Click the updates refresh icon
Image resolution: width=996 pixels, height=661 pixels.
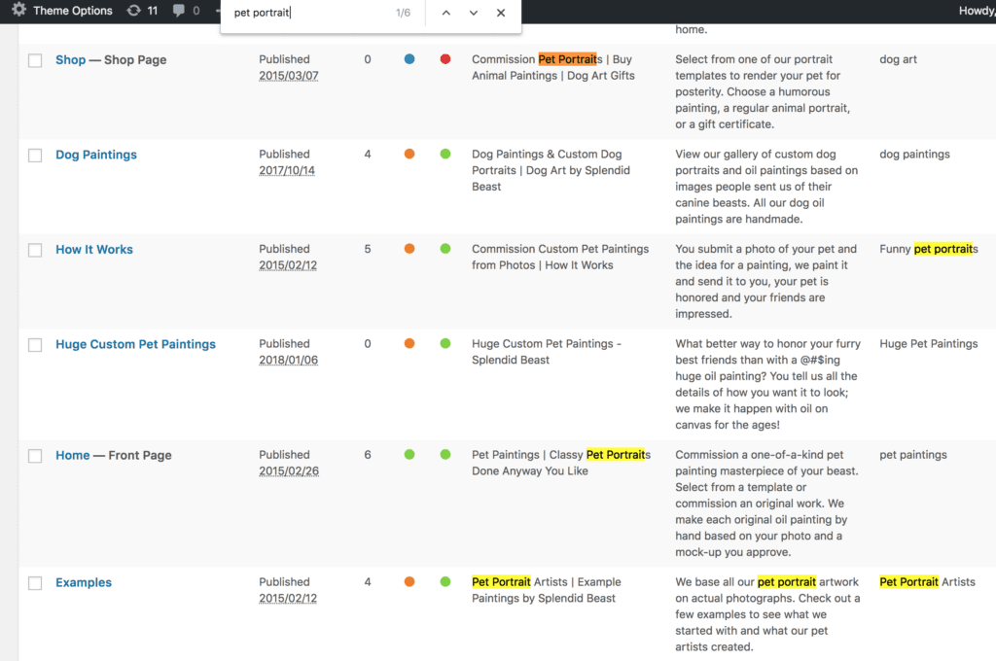[133, 10]
